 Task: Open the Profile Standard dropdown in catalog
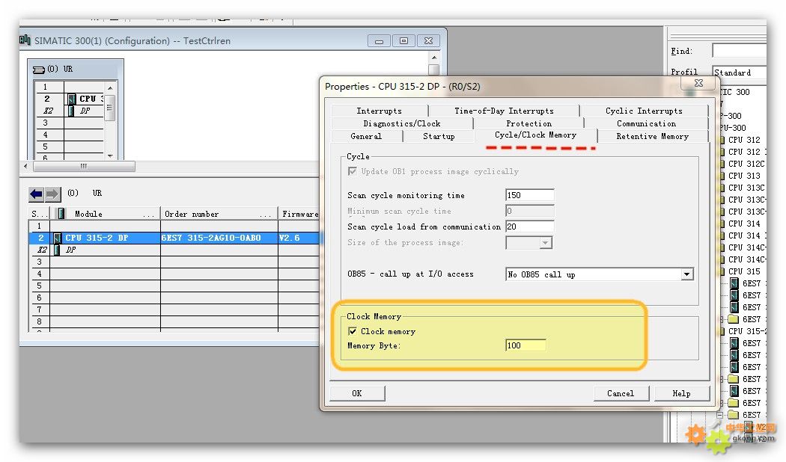click(x=740, y=73)
